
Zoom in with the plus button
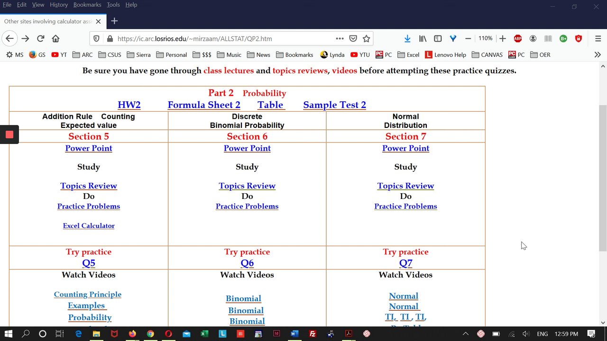point(503,38)
